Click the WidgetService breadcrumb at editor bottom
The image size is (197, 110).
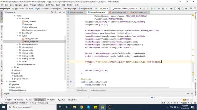pyautogui.click(x=82, y=90)
